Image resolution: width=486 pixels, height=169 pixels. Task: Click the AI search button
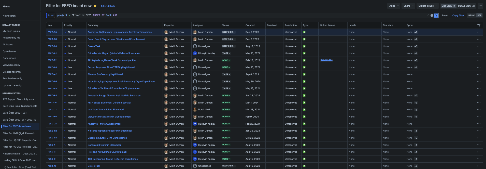pos(51,16)
